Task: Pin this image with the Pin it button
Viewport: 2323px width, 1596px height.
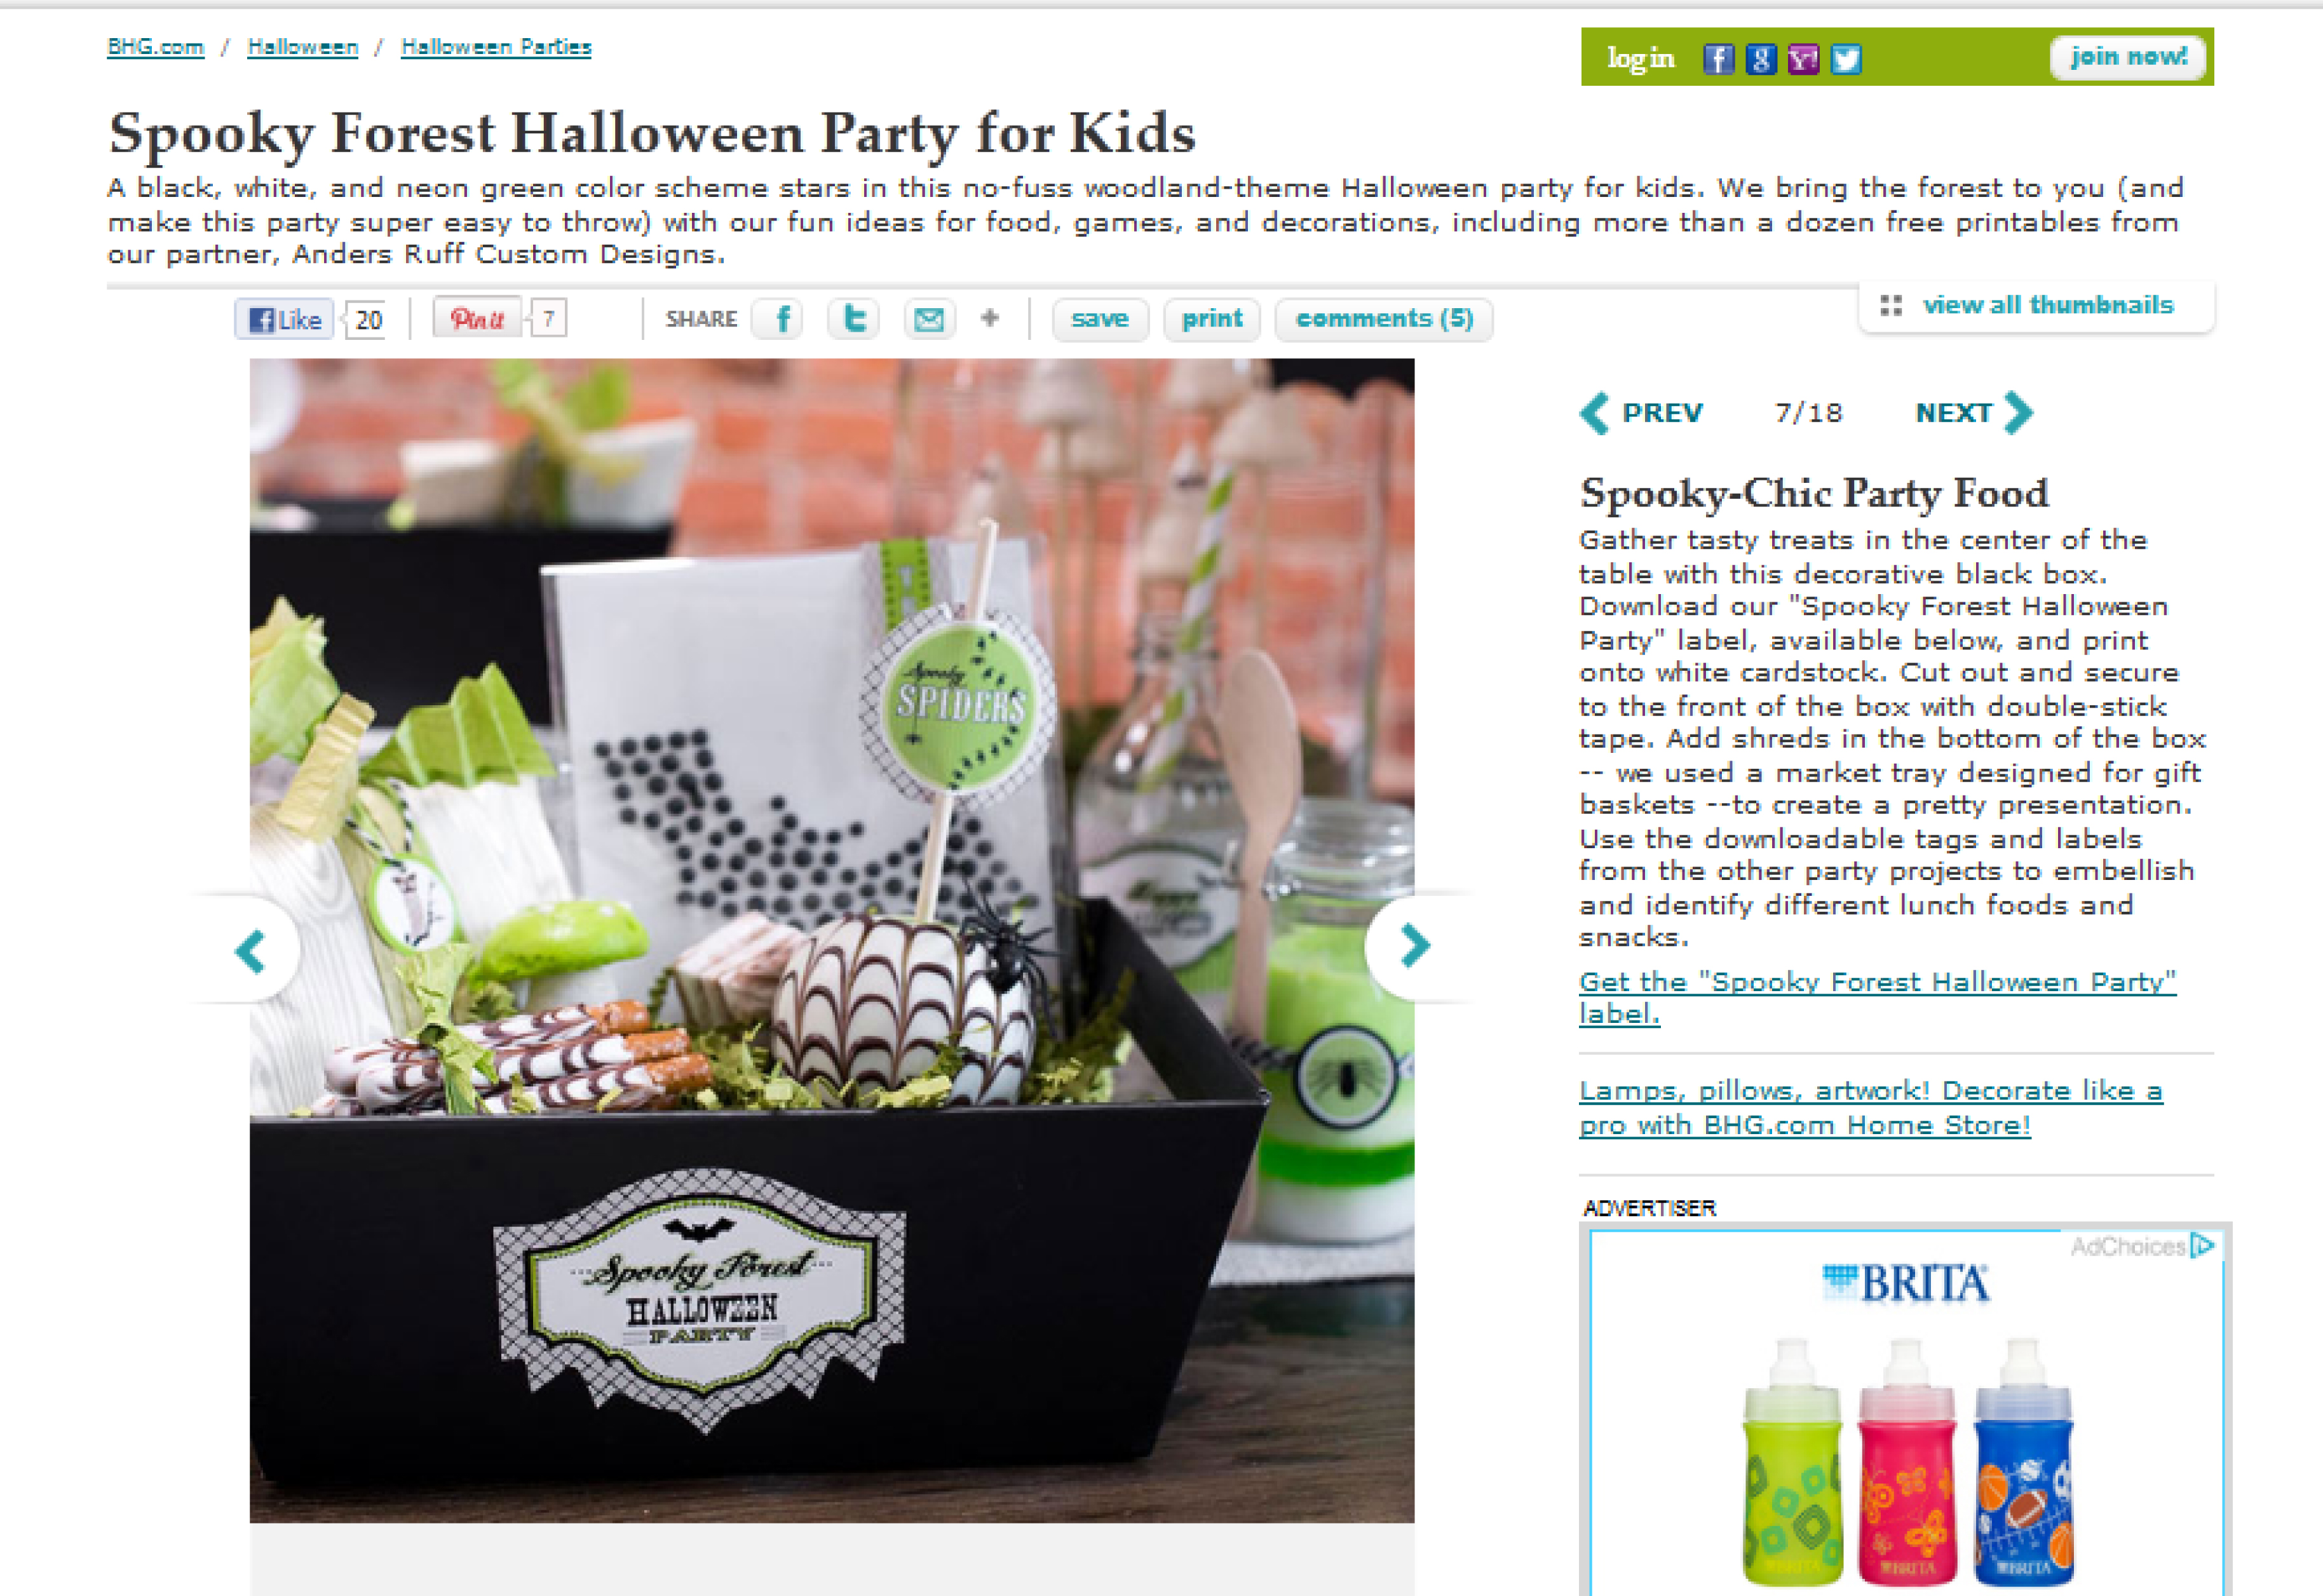Action: click(477, 318)
